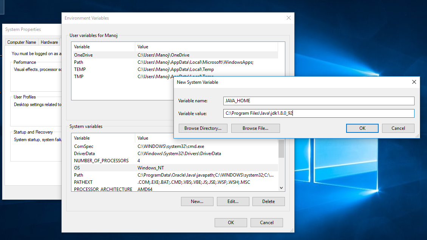Select PATHEXT system variable row
Screen dimensions: 427x240
[x=176, y=182]
